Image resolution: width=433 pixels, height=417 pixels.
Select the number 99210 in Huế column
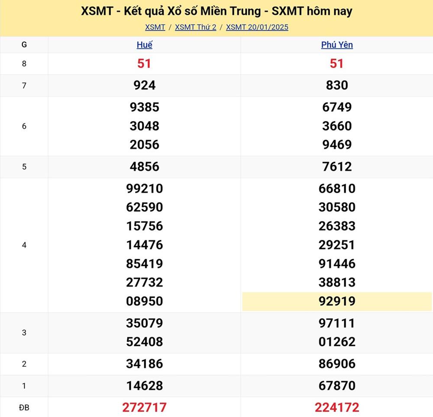tap(144, 189)
